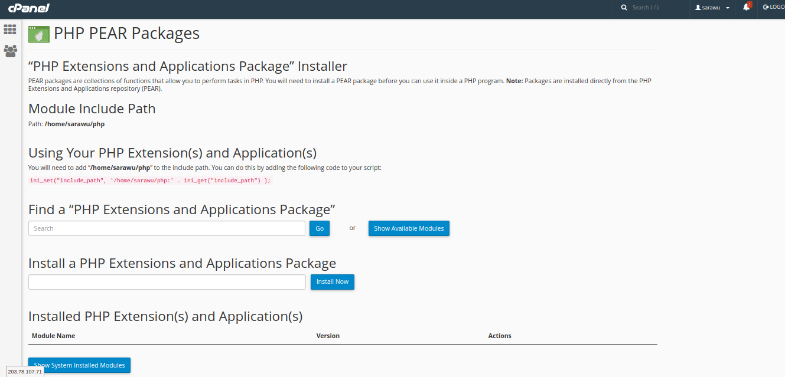Open the User Manager sidebar icon

(10, 51)
